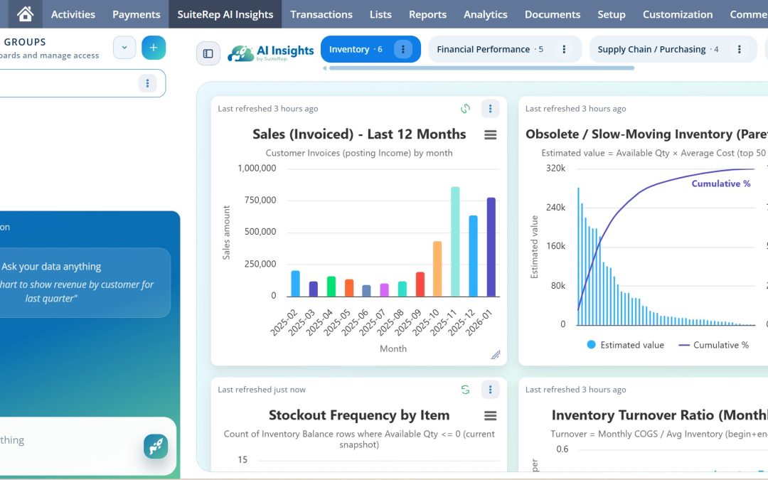Click the refresh icon on Stockout Frequency card
Image resolution: width=768 pixels, height=480 pixels.
(x=466, y=389)
